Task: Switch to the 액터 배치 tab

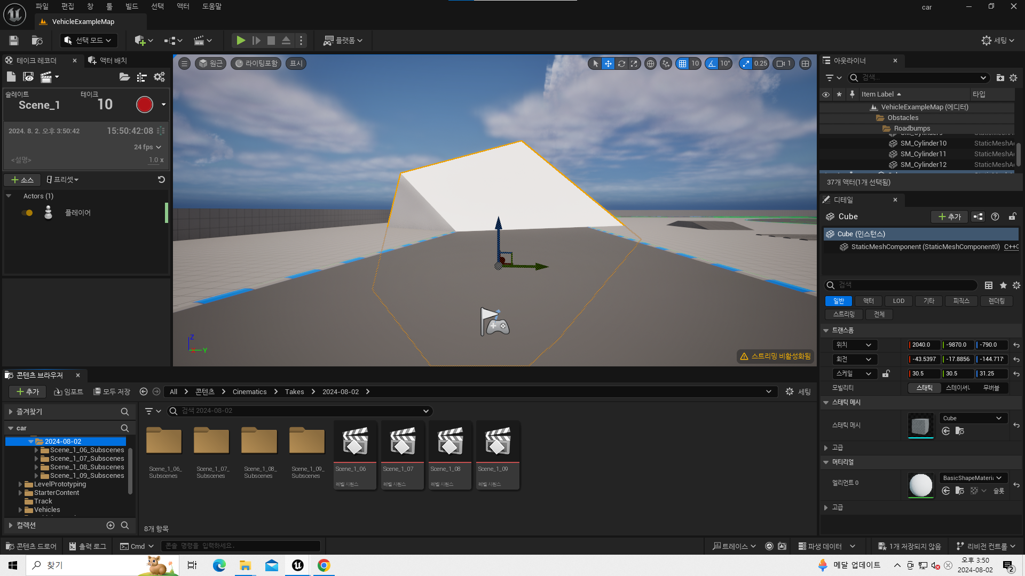Action: click(x=108, y=61)
